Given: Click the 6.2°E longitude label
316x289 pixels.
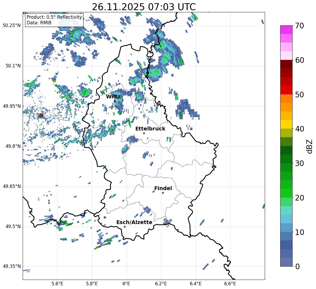Looking at the screenshot, I should 161,284.
